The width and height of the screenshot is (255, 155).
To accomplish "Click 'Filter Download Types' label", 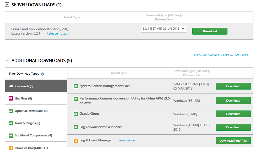I will point(24,74).
